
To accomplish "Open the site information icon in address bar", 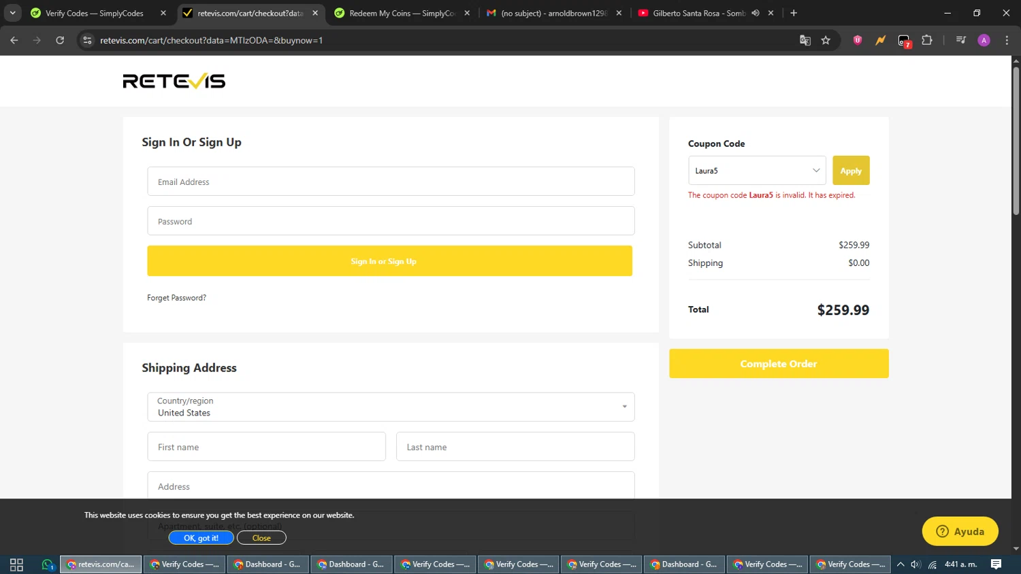I will tap(87, 40).
